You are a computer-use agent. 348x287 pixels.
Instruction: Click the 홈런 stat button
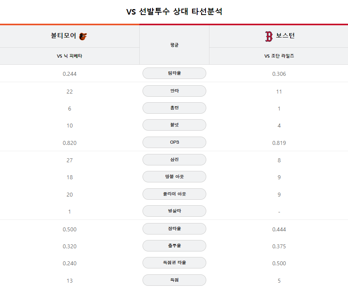pos(174,108)
